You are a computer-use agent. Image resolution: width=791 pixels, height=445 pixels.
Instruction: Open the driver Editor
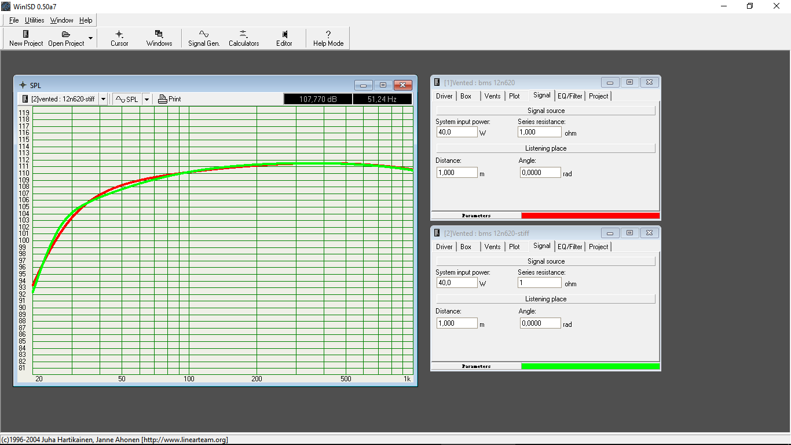pos(284,38)
